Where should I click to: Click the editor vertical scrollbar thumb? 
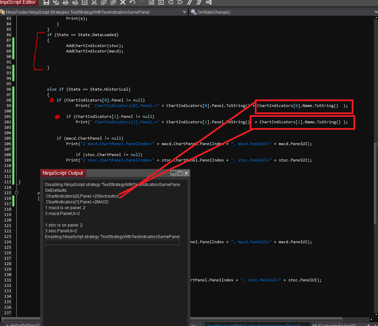click(376, 184)
